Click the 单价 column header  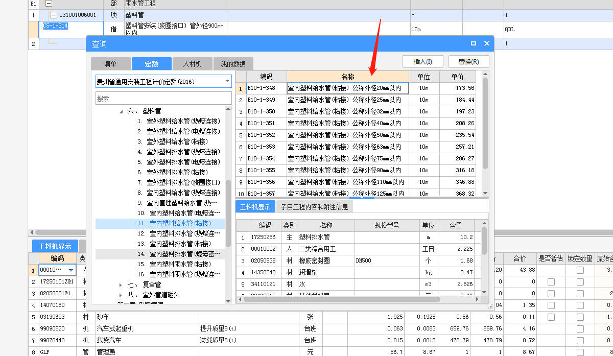(457, 77)
